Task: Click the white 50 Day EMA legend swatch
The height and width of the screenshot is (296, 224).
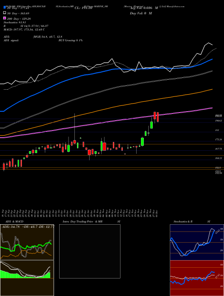Action: pyautogui.click(x=4, y=13)
